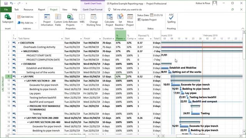Screen dimensions: 246x138
Task: Run Spelling check
Action: [171, 18]
